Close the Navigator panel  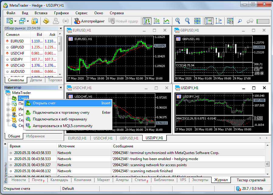click(61, 87)
